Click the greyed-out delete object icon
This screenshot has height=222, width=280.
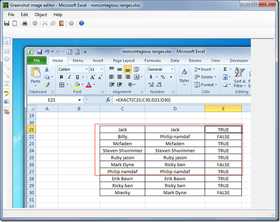35,23
